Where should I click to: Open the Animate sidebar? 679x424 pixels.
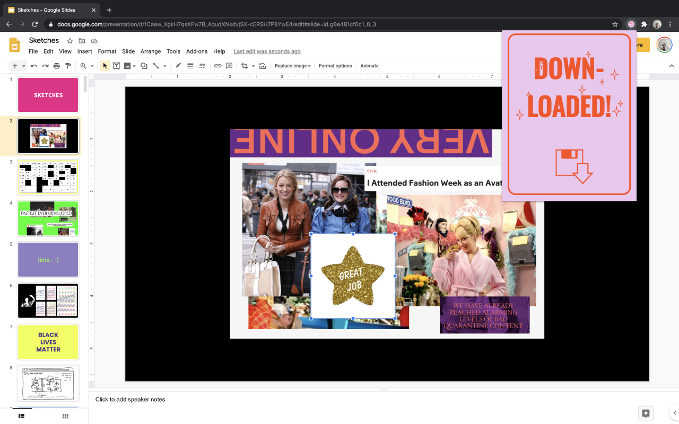[369, 65]
